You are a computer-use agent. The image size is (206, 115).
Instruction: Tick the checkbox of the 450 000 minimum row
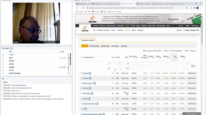pyautogui.click(x=81, y=78)
